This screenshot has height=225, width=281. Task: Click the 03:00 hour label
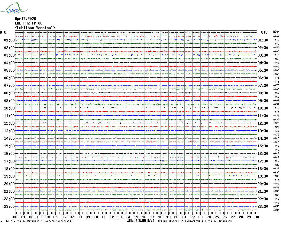coord(9,55)
